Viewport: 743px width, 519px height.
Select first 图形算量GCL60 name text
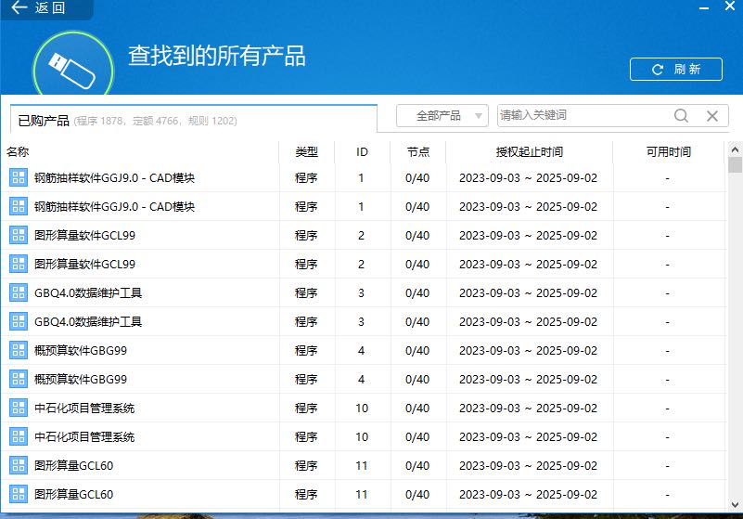click(73, 465)
